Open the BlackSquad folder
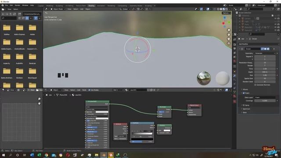 click(32, 73)
